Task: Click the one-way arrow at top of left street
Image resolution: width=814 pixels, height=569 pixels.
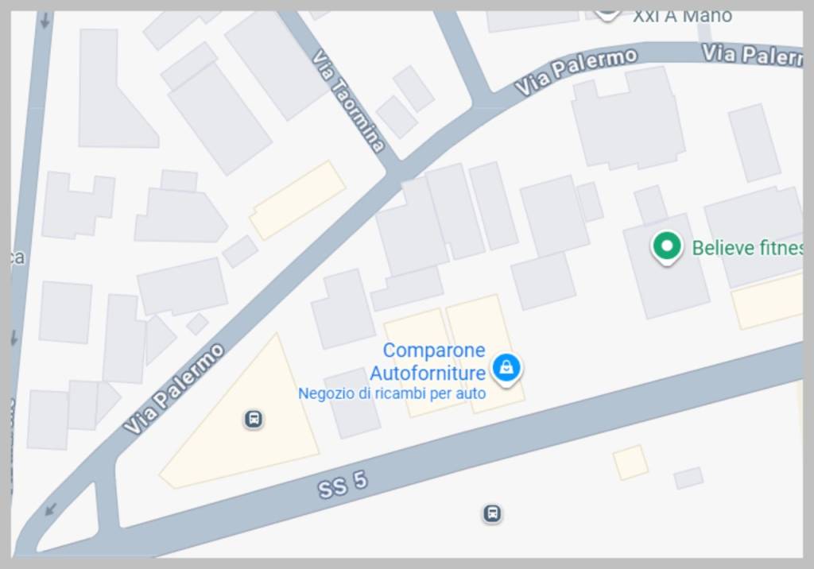Action: (x=45, y=20)
